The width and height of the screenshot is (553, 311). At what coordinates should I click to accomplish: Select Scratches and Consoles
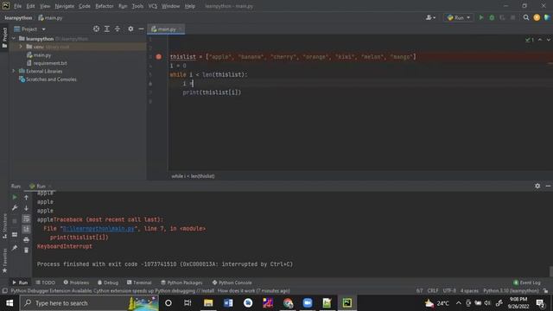point(51,79)
